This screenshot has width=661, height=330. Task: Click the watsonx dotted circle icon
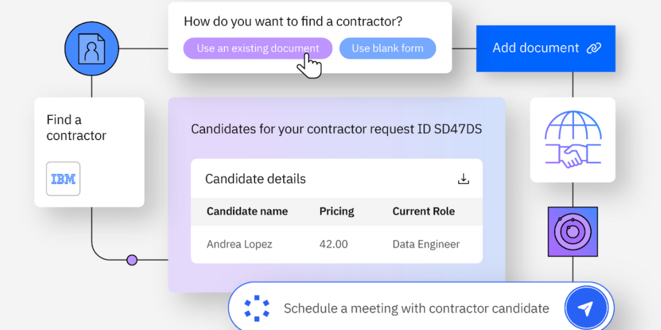(257, 308)
